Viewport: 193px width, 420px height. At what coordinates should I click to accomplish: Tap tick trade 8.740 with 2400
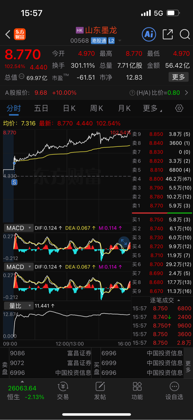click(x=162, y=317)
